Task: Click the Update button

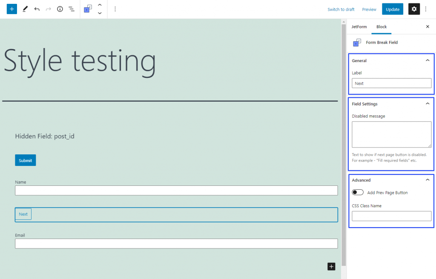Action: pos(392,9)
